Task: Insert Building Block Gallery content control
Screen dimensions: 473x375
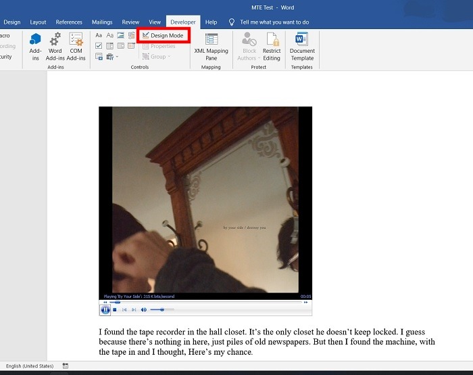Action: [x=131, y=35]
